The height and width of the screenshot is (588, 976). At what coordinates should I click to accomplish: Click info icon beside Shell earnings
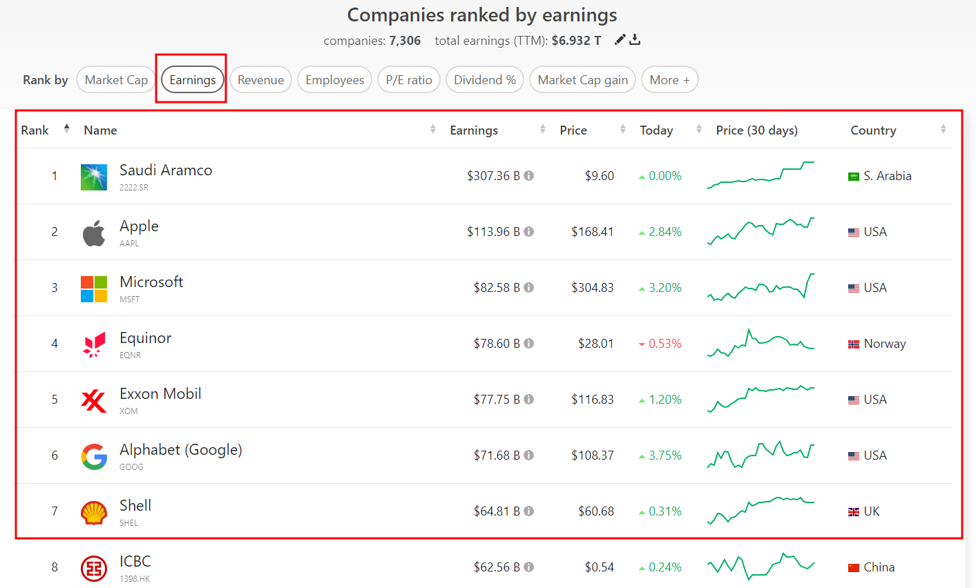coord(529,511)
